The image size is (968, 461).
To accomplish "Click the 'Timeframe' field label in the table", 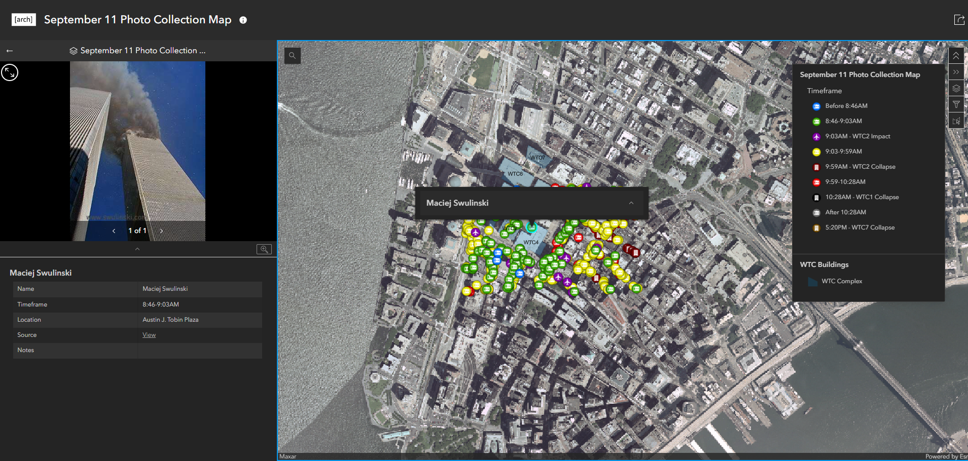I will point(32,304).
